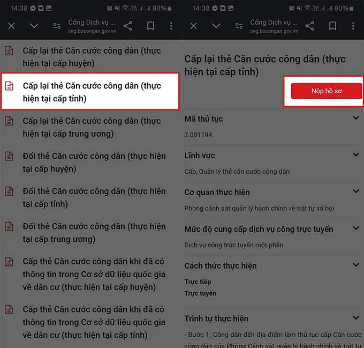
Task: Click document icon beside 'Cấp thẻ... cấp tỉnh'
Action: pyautogui.click(x=9, y=309)
